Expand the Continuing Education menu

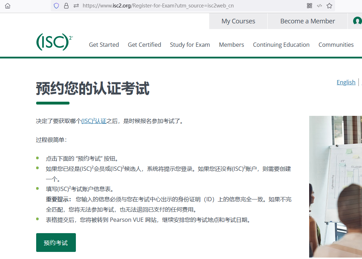(x=281, y=45)
